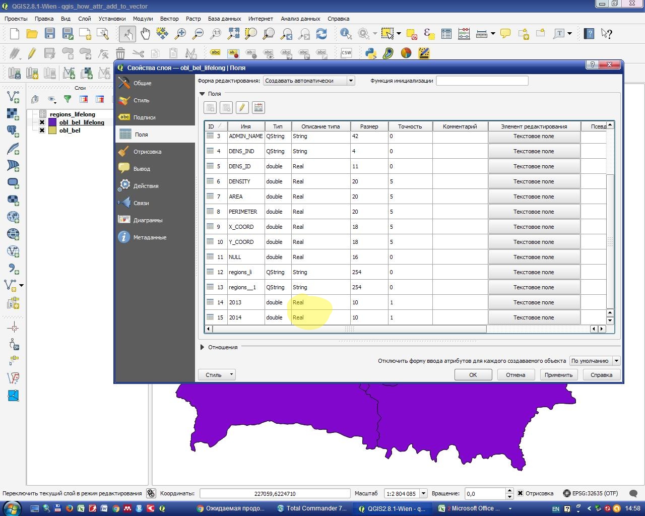Click the CSW catalog client icon
The height and width of the screenshot is (516, 645).
(x=346, y=53)
